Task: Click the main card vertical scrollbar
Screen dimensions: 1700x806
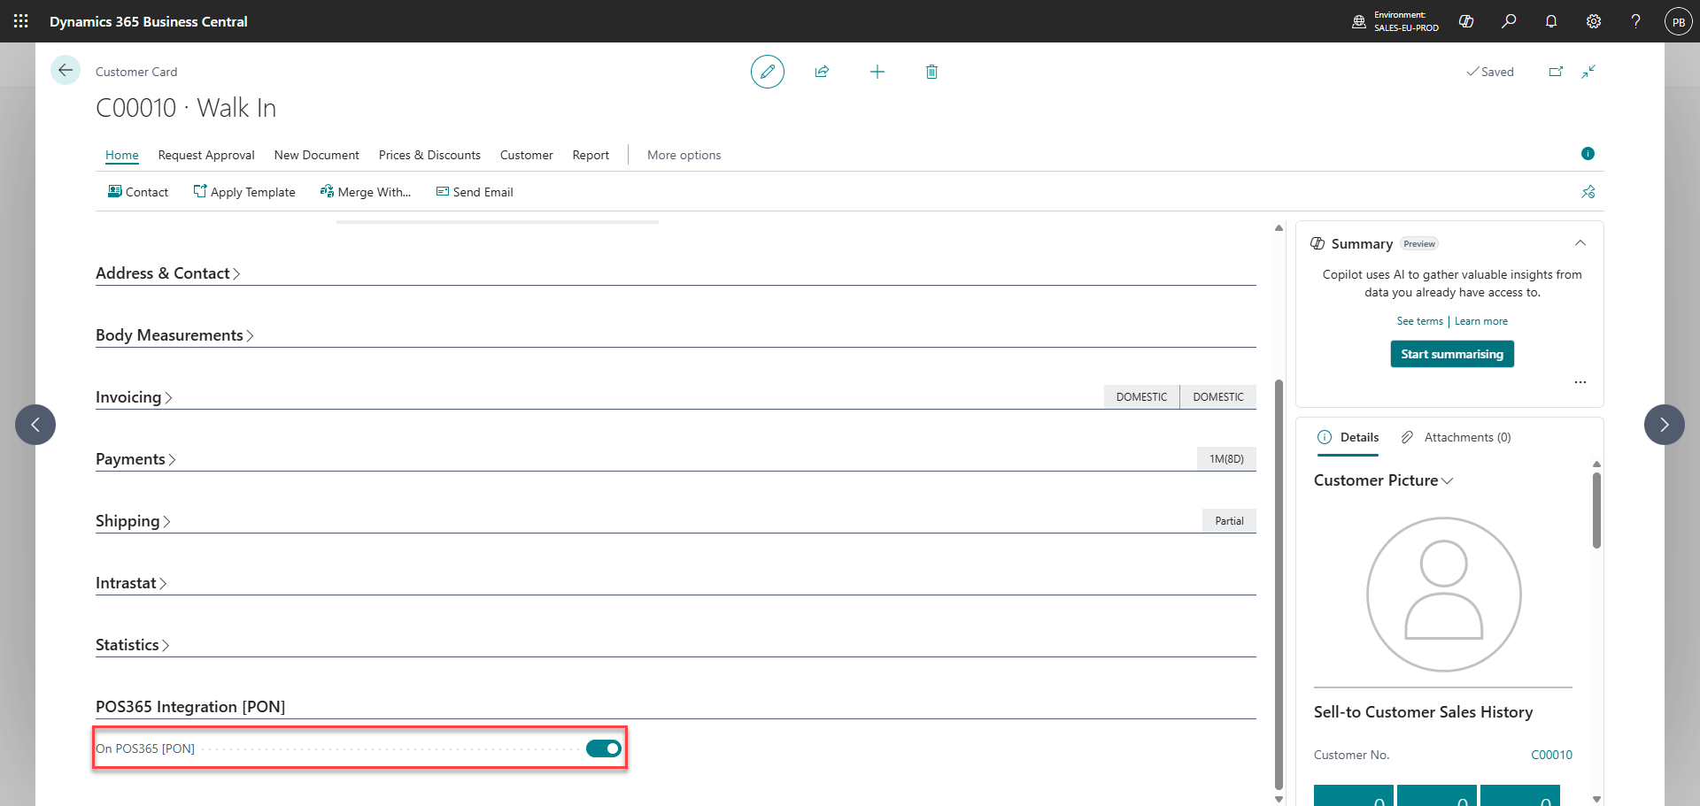Action: point(1279,584)
